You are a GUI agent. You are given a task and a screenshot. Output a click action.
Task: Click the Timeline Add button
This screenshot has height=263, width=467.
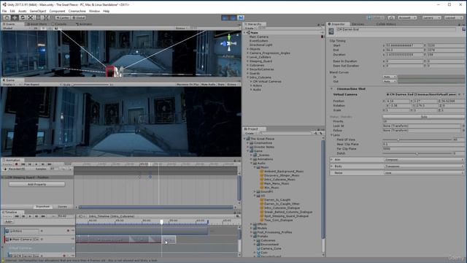[8, 221]
